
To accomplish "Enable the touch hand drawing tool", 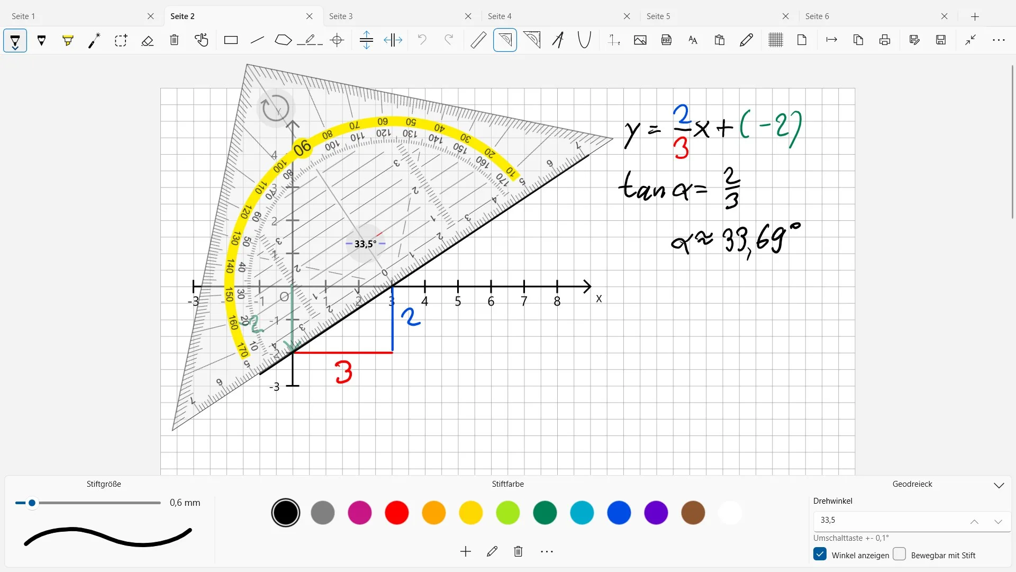I will tap(201, 40).
